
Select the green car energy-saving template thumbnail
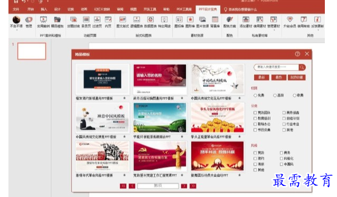160,117
